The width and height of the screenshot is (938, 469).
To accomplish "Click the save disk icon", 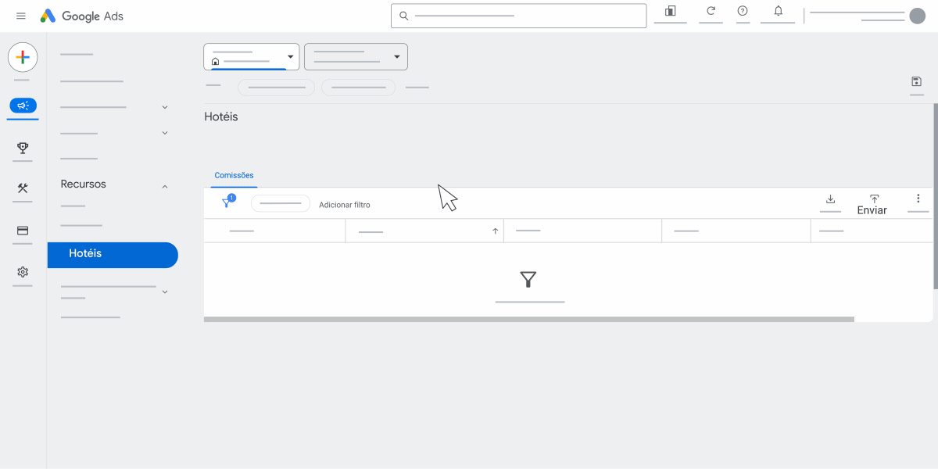I will (916, 81).
